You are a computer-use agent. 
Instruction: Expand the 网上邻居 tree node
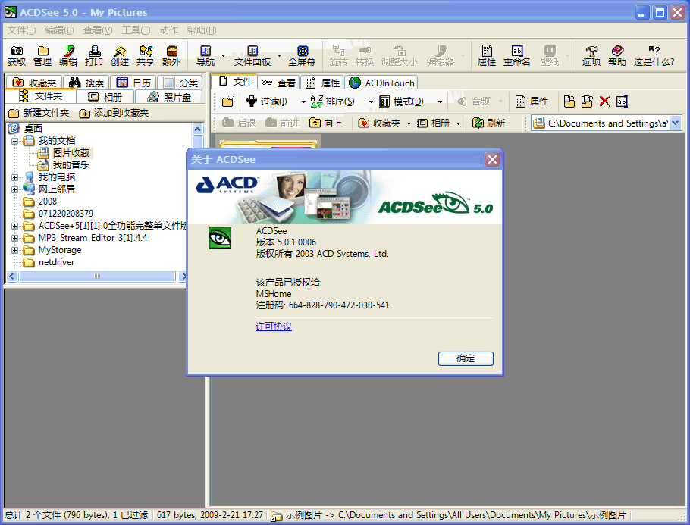(x=14, y=189)
